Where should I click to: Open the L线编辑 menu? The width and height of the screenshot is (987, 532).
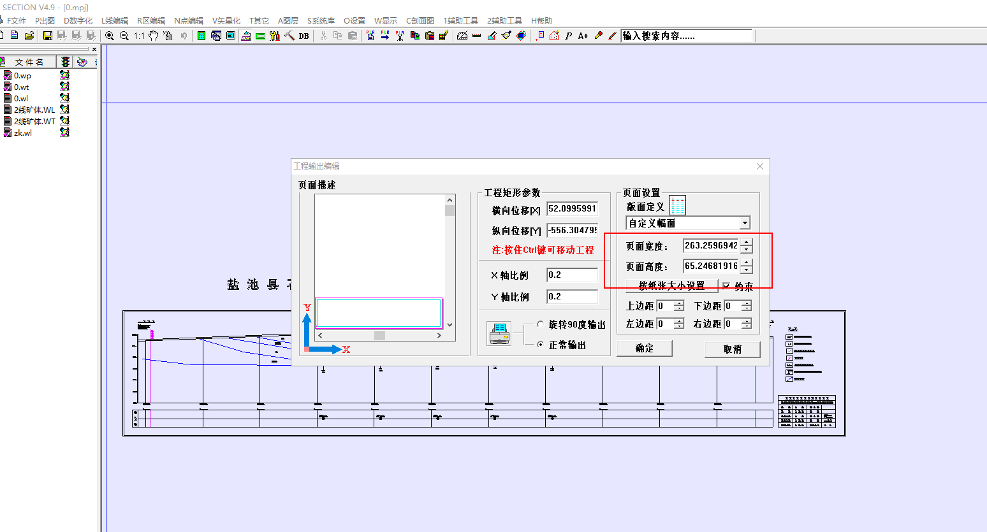[115, 20]
